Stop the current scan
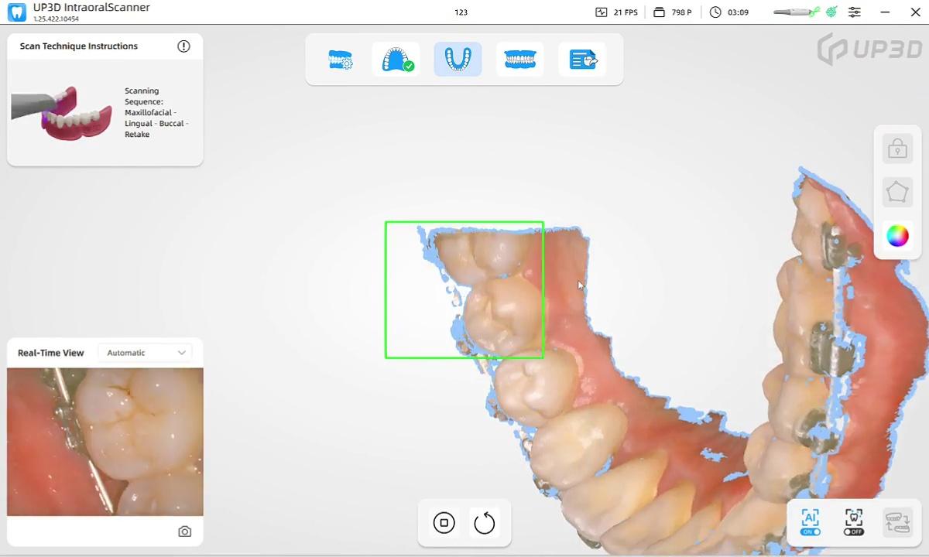 pos(444,523)
